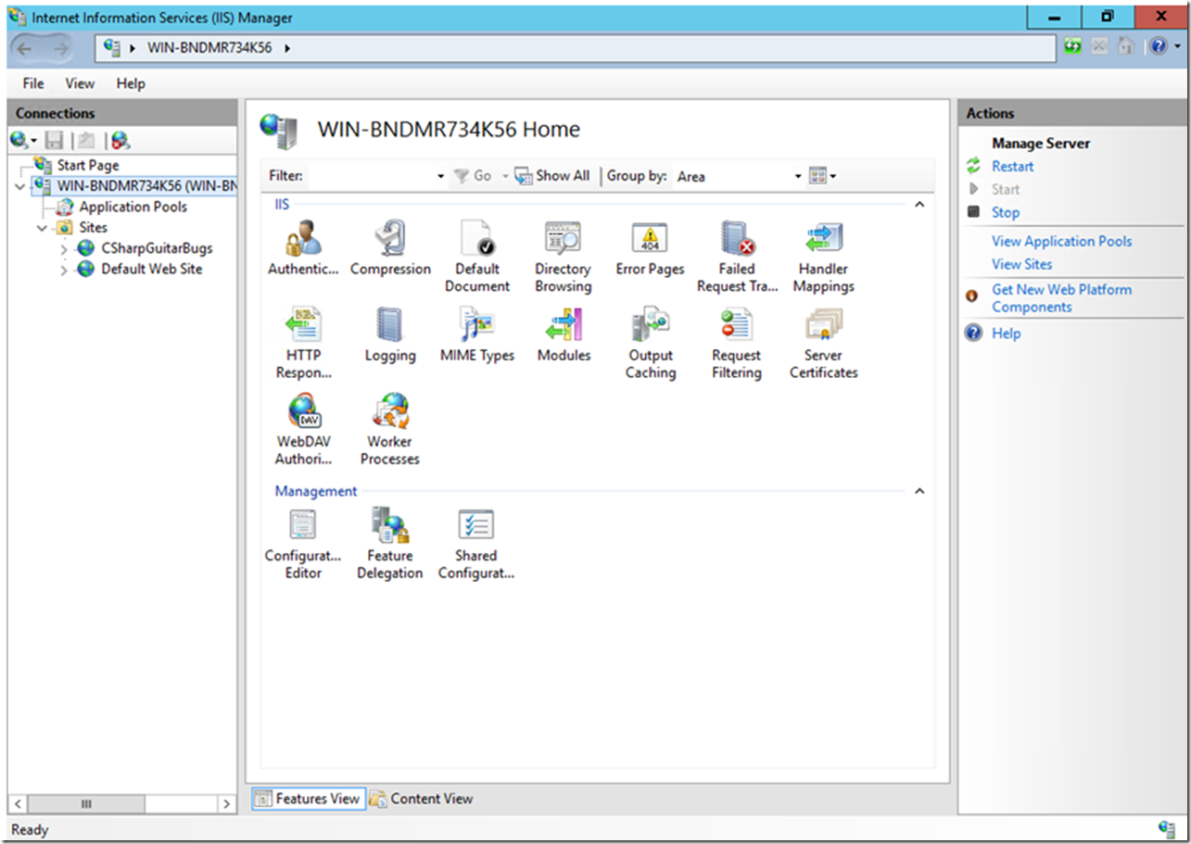The image size is (1191, 844).
Task: Click the delete connection icon in Connections toolbar
Action: (x=120, y=141)
